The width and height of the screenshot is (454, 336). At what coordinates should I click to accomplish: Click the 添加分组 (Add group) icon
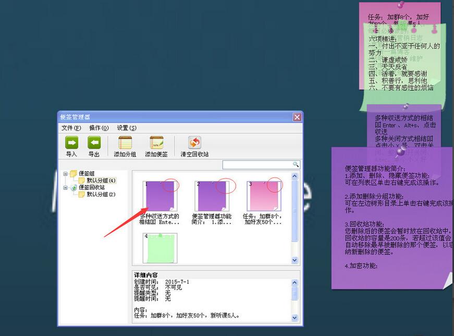(x=125, y=143)
